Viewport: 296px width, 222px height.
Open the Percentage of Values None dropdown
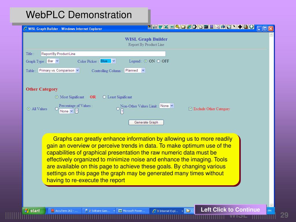point(66,111)
